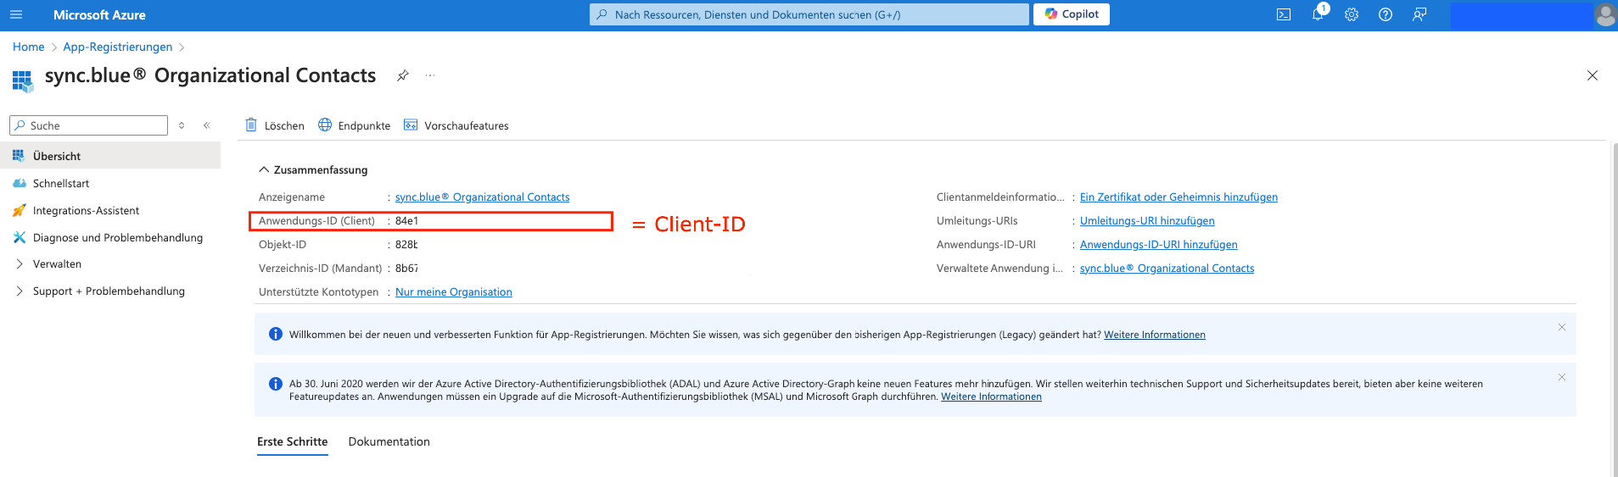
Task: Collapse the Zusammenfassung section
Action: [x=313, y=169]
